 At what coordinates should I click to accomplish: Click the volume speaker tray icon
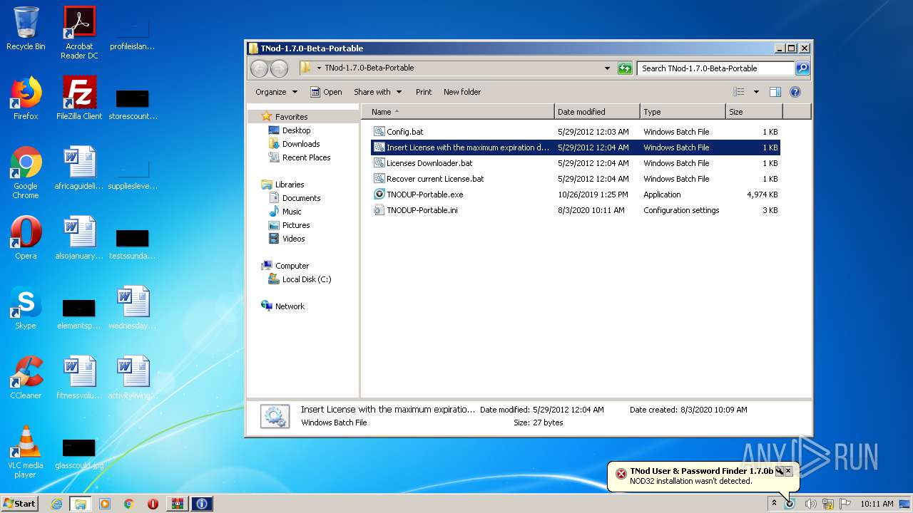[x=810, y=504]
